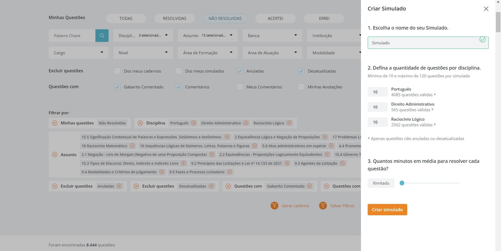The height and width of the screenshot is (251, 501).
Task: Select the ERREI questions tab
Action: (x=324, y=18)
